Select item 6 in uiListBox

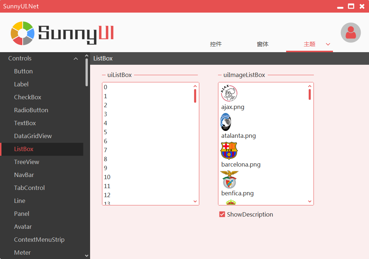coord(147,141)
